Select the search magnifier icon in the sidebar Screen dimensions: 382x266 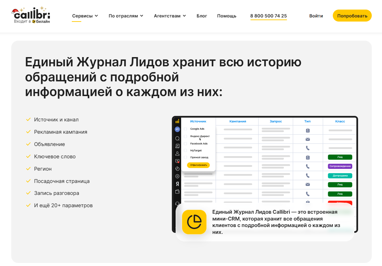click(177, 138)
